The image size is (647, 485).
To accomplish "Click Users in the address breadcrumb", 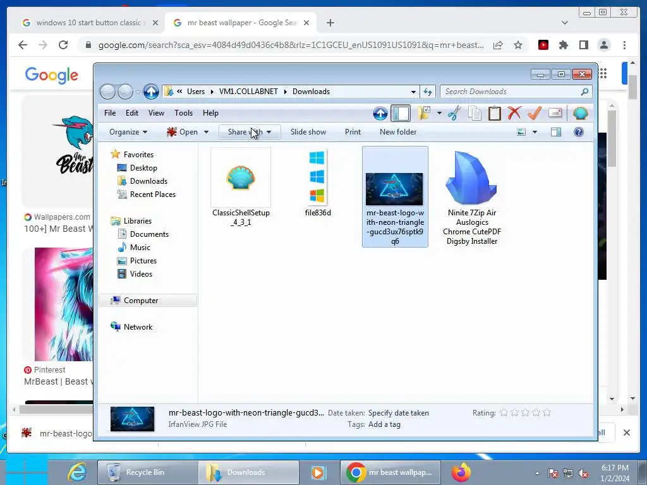I will click(196, 92).
